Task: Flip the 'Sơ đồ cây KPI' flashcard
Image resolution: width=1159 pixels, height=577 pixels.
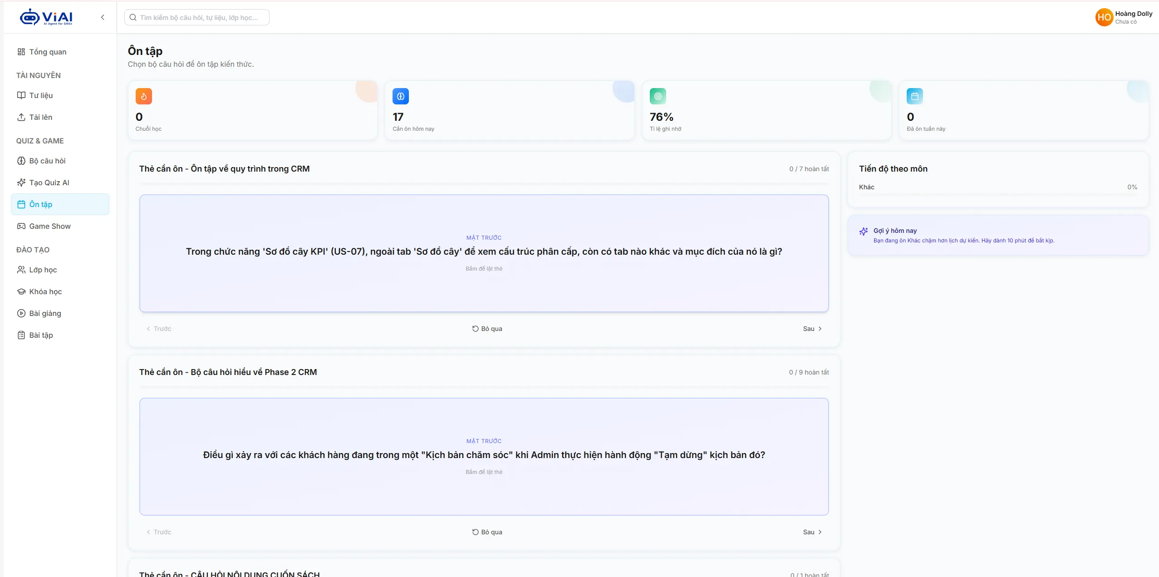Action: pos(484,253)
